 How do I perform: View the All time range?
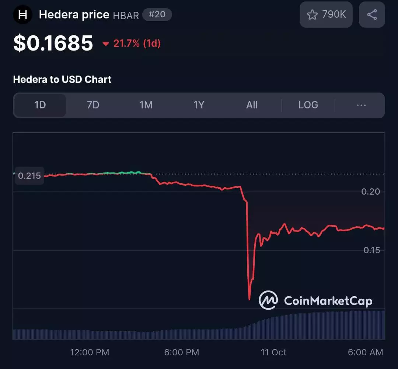pos(252,105)
